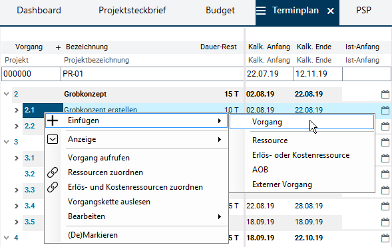Click the plus icon of Einfügen
The height and width of the screenshot is (247, 392).
pos(53,121)
